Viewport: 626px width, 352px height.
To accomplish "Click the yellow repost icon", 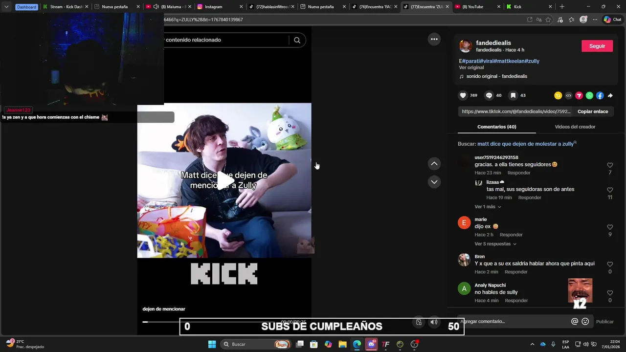I will click(558, 95).
